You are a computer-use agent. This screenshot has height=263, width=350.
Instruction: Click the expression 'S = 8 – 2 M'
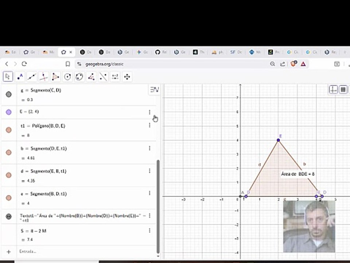pos(34,231)
